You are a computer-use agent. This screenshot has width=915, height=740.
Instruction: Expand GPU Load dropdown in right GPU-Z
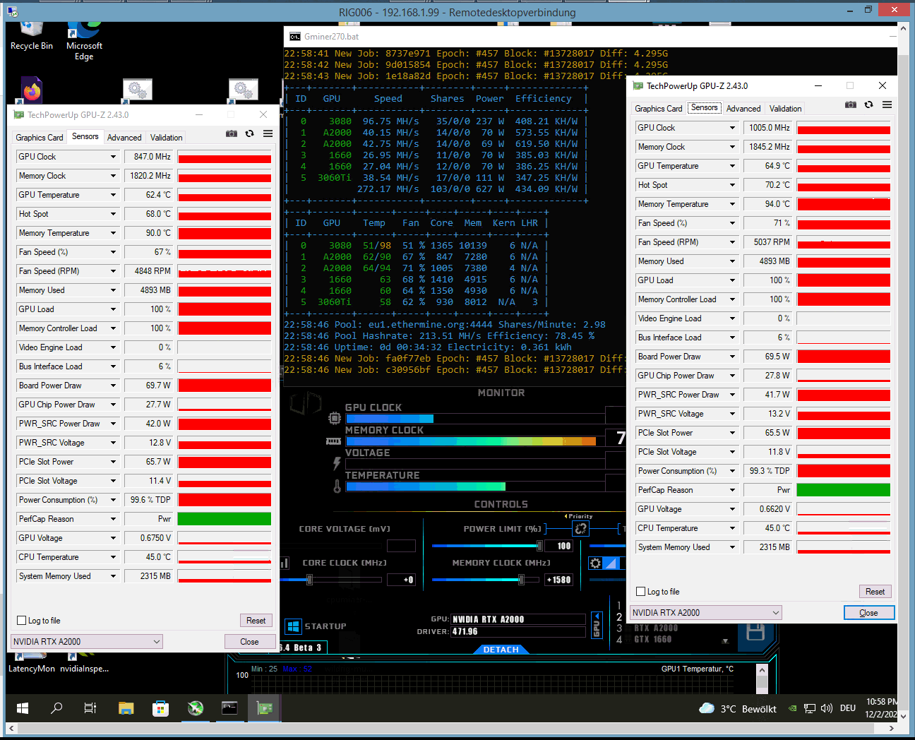pos(732,280)
